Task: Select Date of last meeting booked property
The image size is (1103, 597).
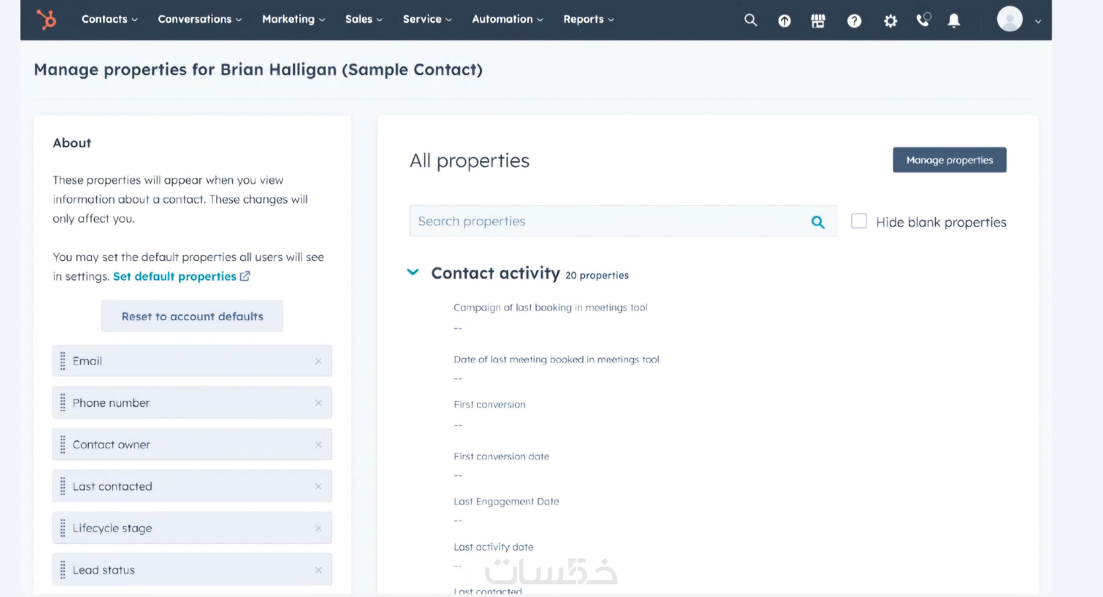Action: coord(556,359)
